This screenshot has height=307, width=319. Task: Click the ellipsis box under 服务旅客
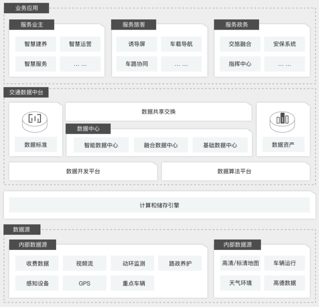coord(181,64)
